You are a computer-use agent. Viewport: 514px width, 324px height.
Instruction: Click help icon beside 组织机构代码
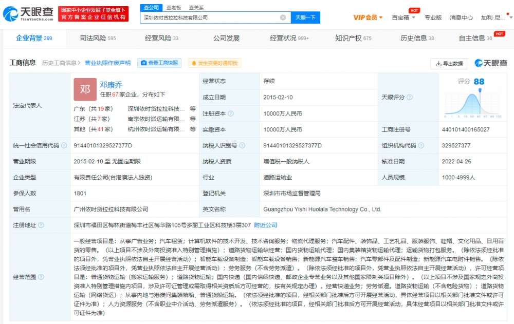[x=421, y=145]
